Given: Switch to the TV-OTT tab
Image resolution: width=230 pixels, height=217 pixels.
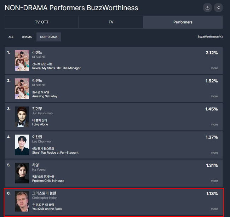Looking at the screenshot, I should click(x=41, y=22).
